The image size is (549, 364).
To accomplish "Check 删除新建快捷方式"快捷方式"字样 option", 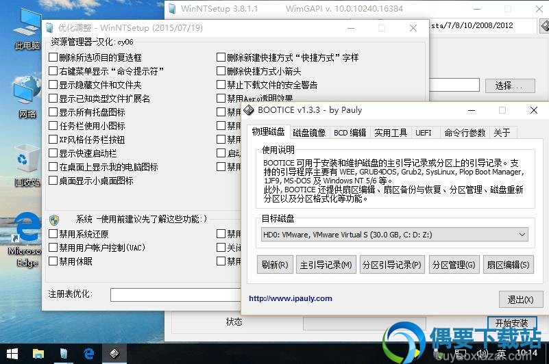I will point(221,57).
